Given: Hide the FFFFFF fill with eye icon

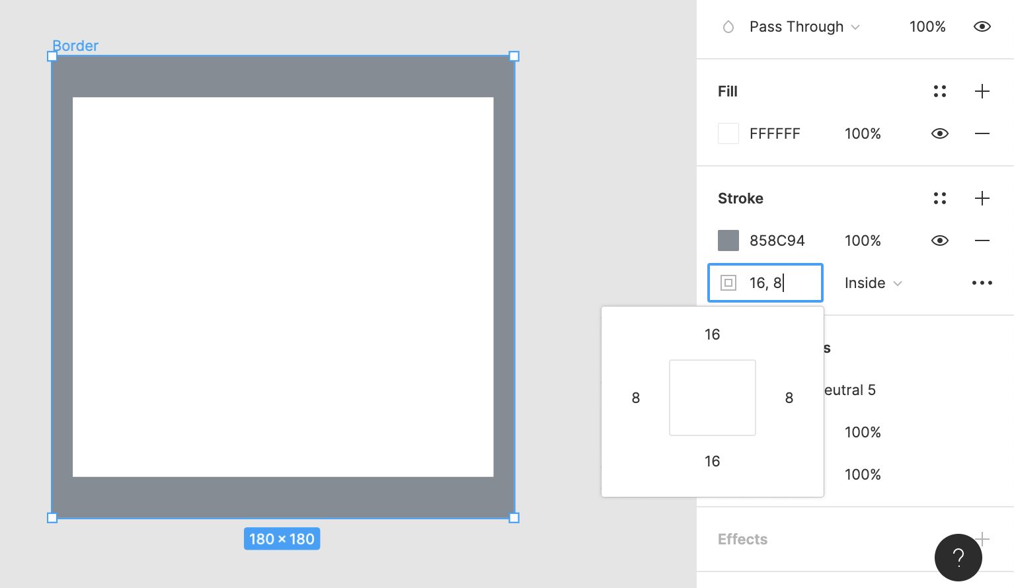Looking at the screenshot, I should 939,133.
